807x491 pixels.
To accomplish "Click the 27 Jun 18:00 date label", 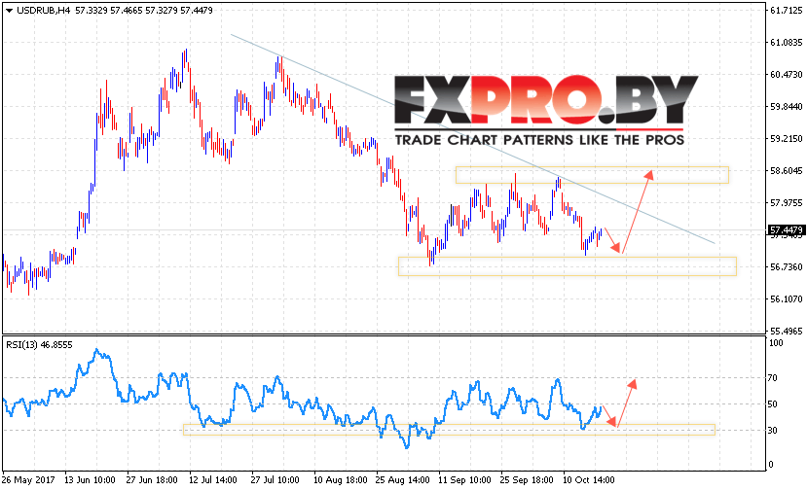I will [x=152, y=479].
